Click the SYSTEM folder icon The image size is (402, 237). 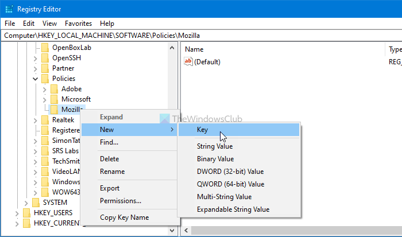tap(36, 203)
